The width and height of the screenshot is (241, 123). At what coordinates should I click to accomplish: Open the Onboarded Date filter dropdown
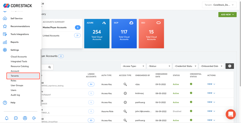[211, 66]
